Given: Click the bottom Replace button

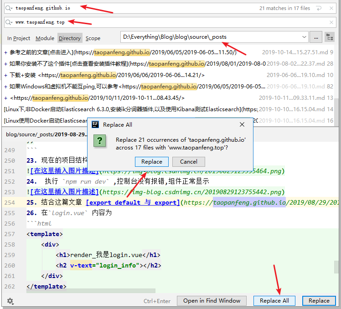Looking at the screenshot, I should [319, 301].
